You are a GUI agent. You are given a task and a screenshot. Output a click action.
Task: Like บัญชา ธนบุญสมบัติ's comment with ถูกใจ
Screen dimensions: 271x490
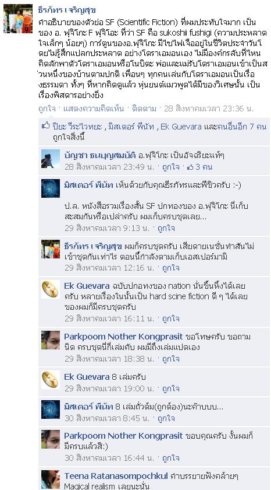click(171, 167)
